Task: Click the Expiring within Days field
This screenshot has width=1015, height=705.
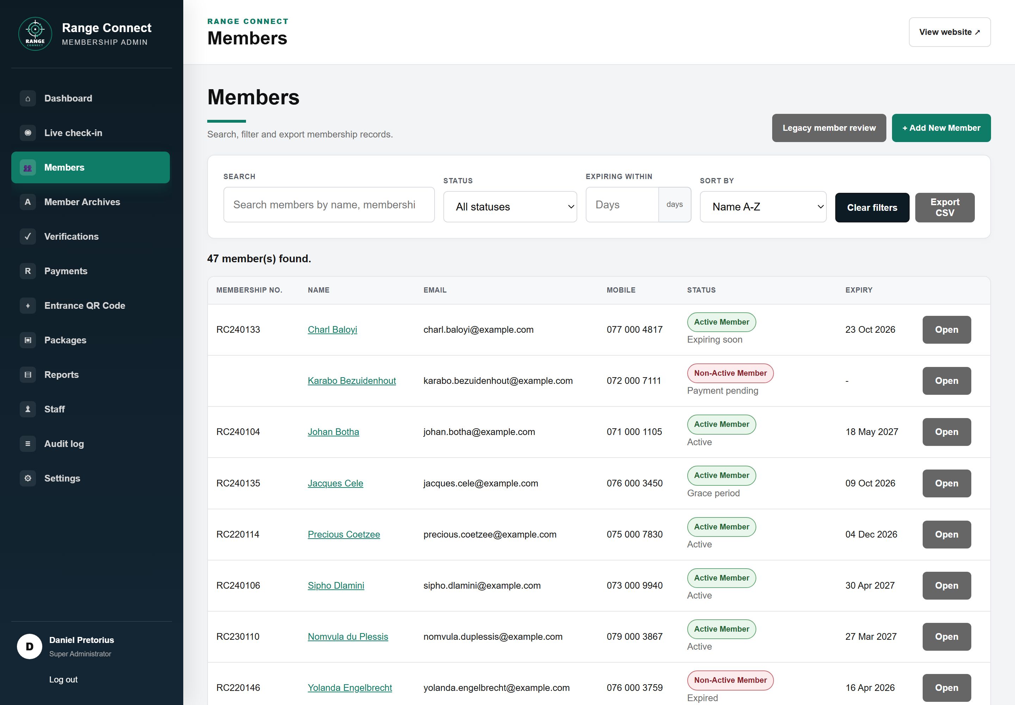Action: coord(622,204)
